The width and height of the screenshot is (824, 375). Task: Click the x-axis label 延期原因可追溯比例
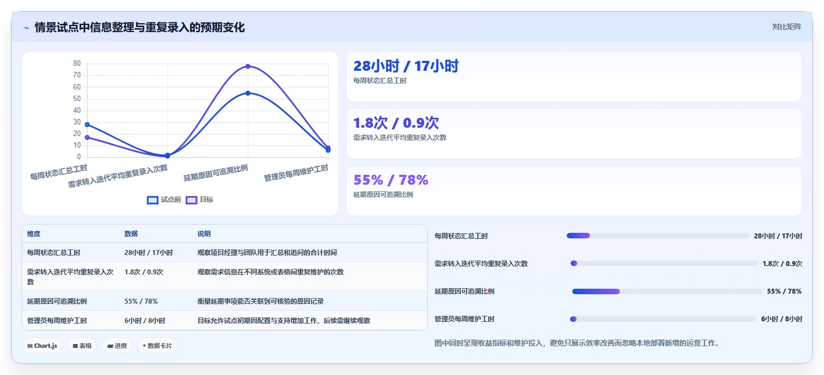click(216, 173)
